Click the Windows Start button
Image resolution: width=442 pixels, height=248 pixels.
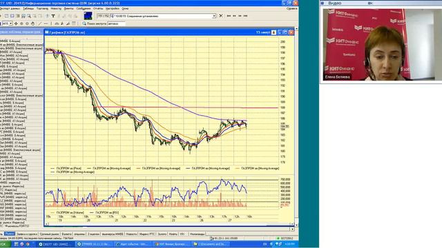(5, 244)
